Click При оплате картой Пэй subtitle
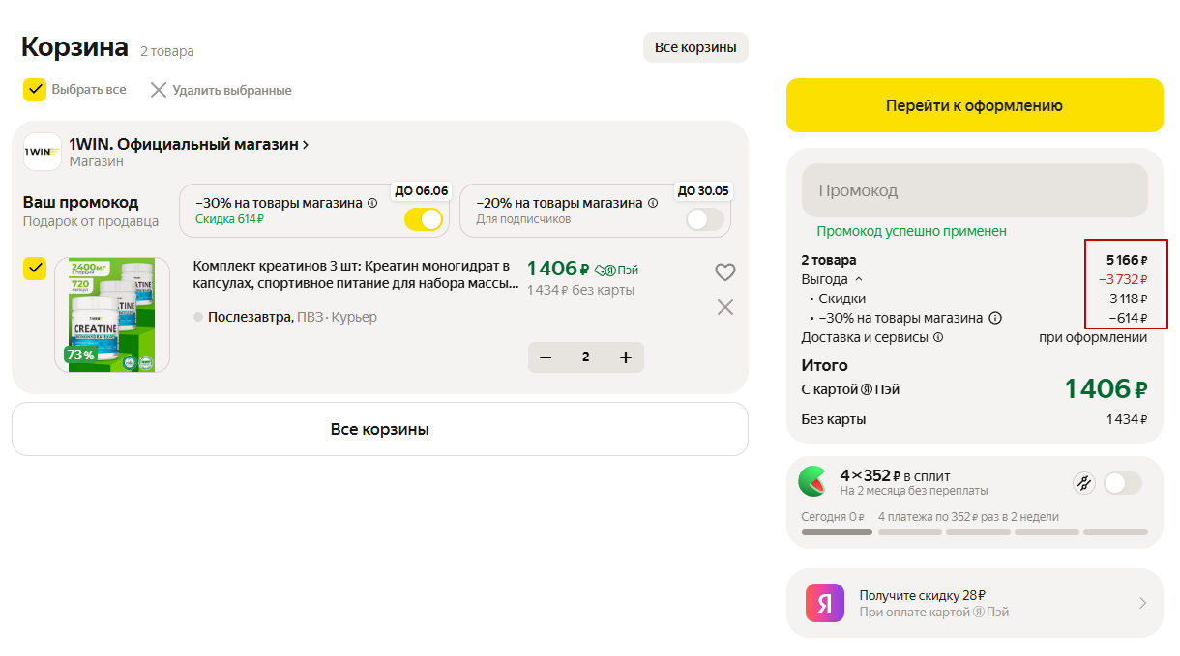1180x656 pixels. click(934, 612)
